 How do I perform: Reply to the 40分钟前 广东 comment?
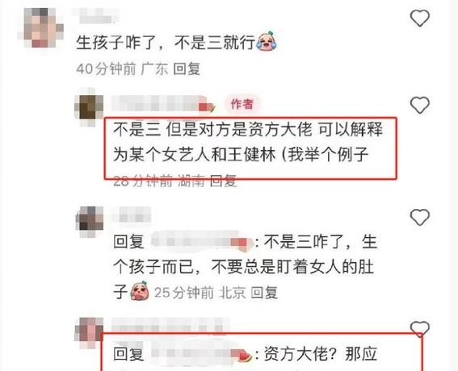187,69
